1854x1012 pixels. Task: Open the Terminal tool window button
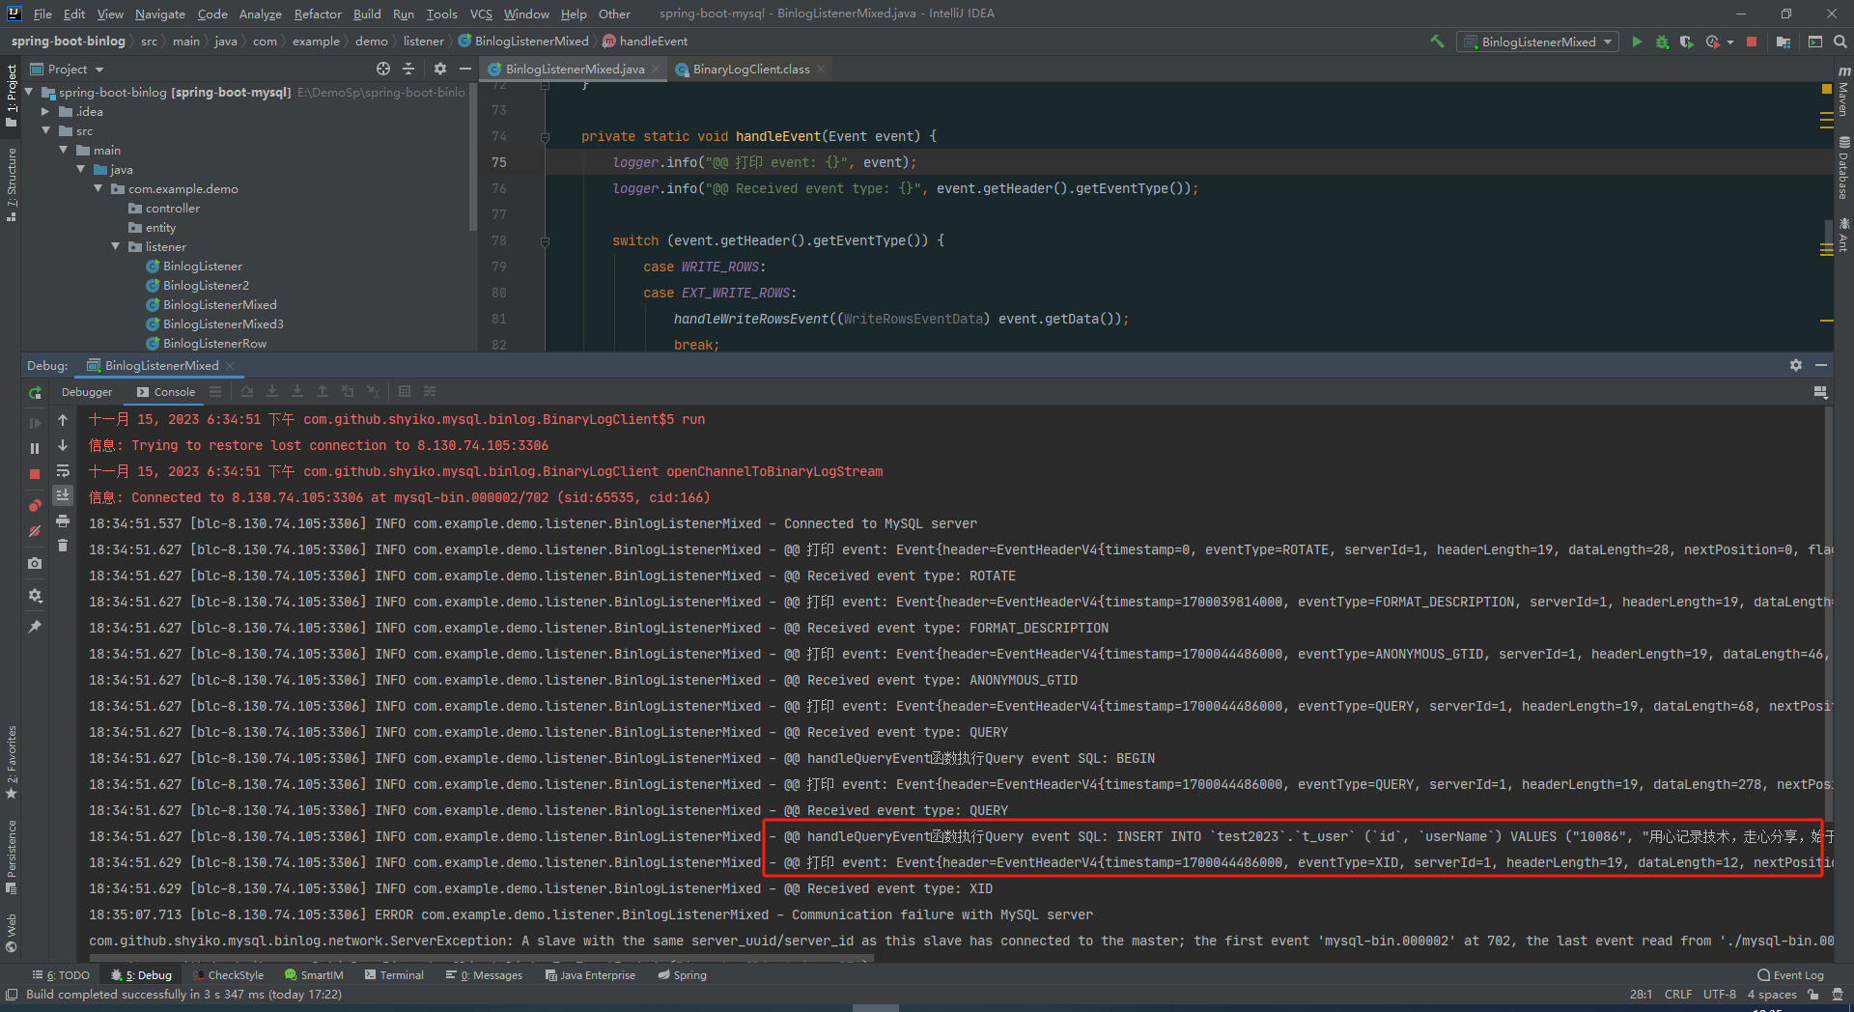[x=394, y=975]
